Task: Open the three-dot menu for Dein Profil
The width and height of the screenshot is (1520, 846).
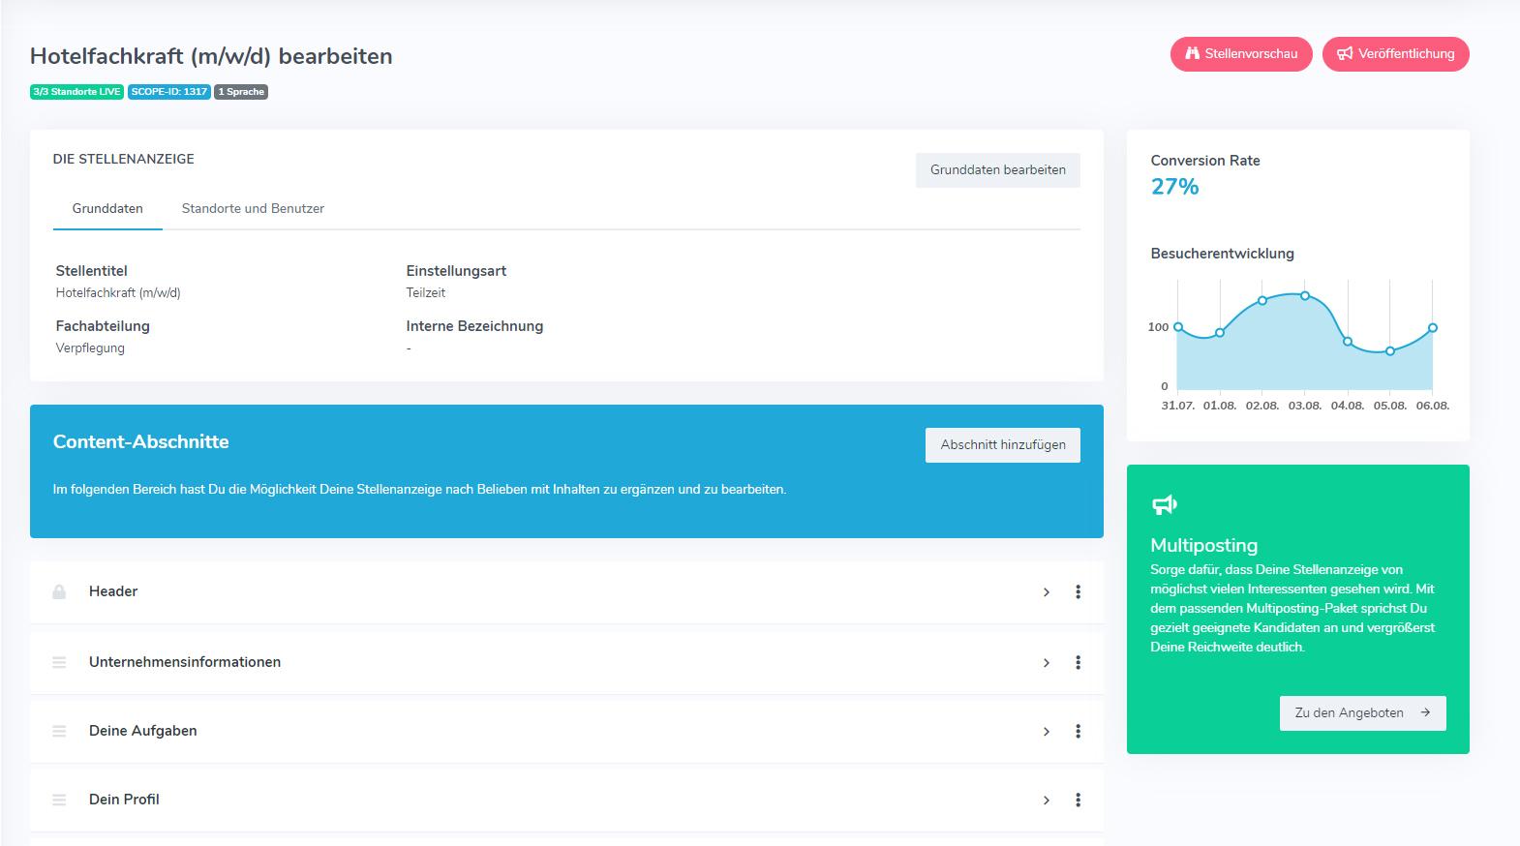Action: pyautogui.click(x=1078, y=801)
